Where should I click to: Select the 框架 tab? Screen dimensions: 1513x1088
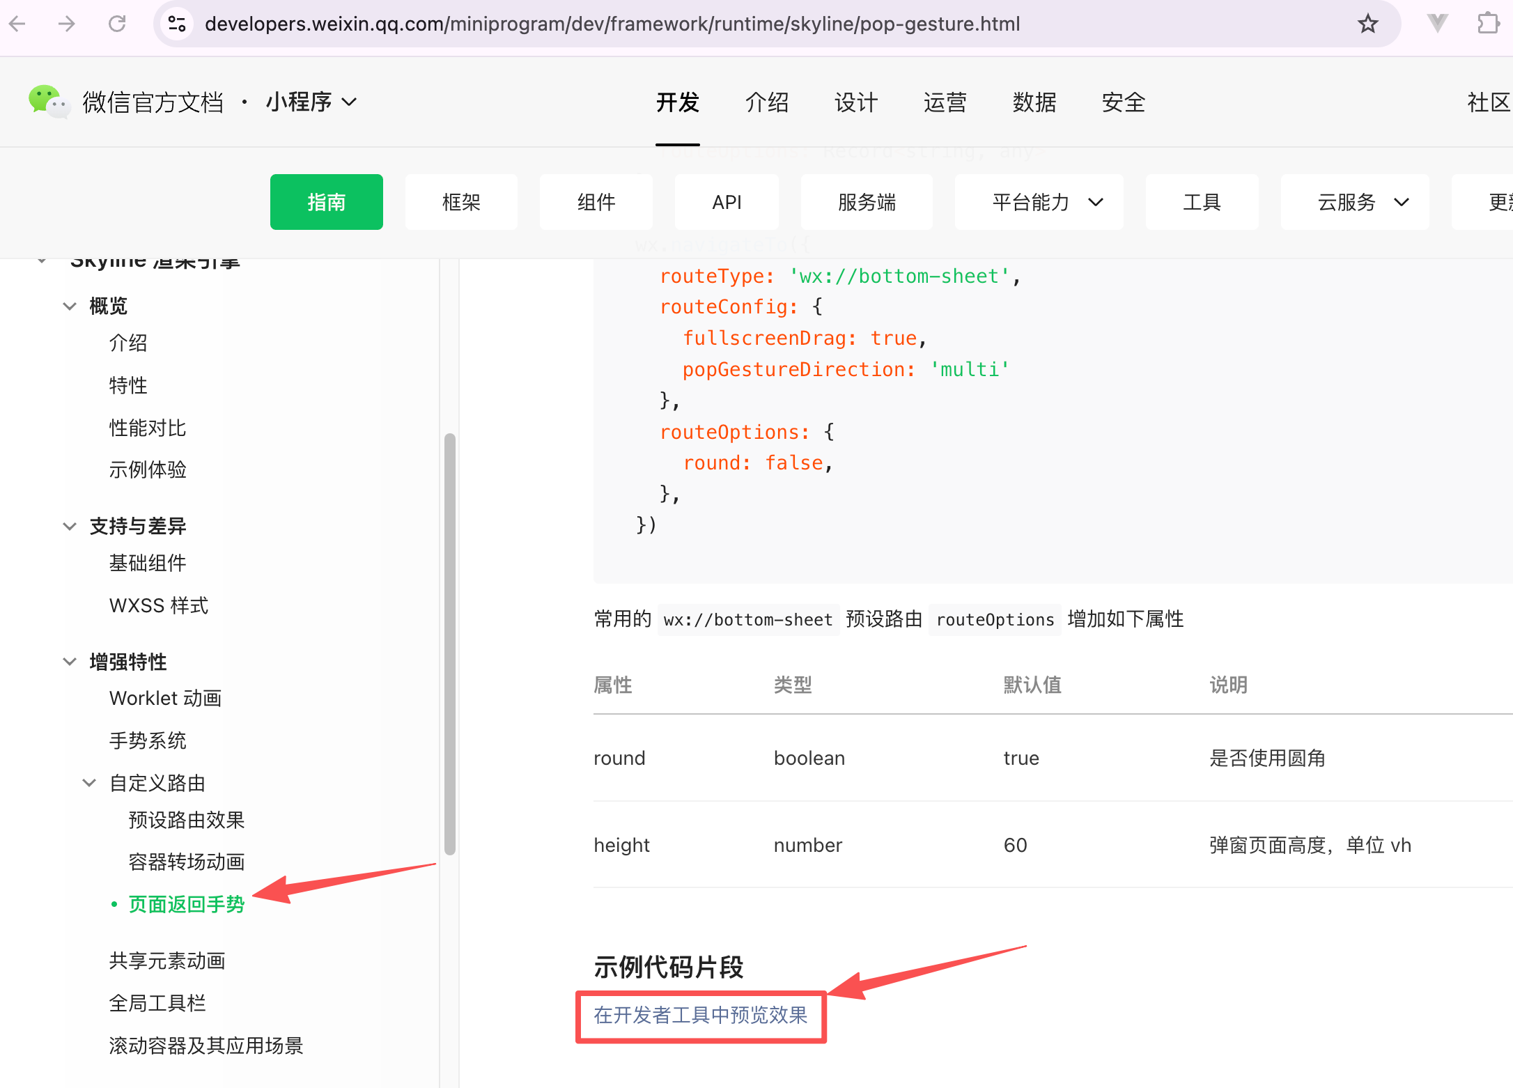[x=461, y=202]
